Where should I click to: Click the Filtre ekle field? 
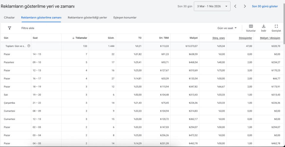[28, 28]
